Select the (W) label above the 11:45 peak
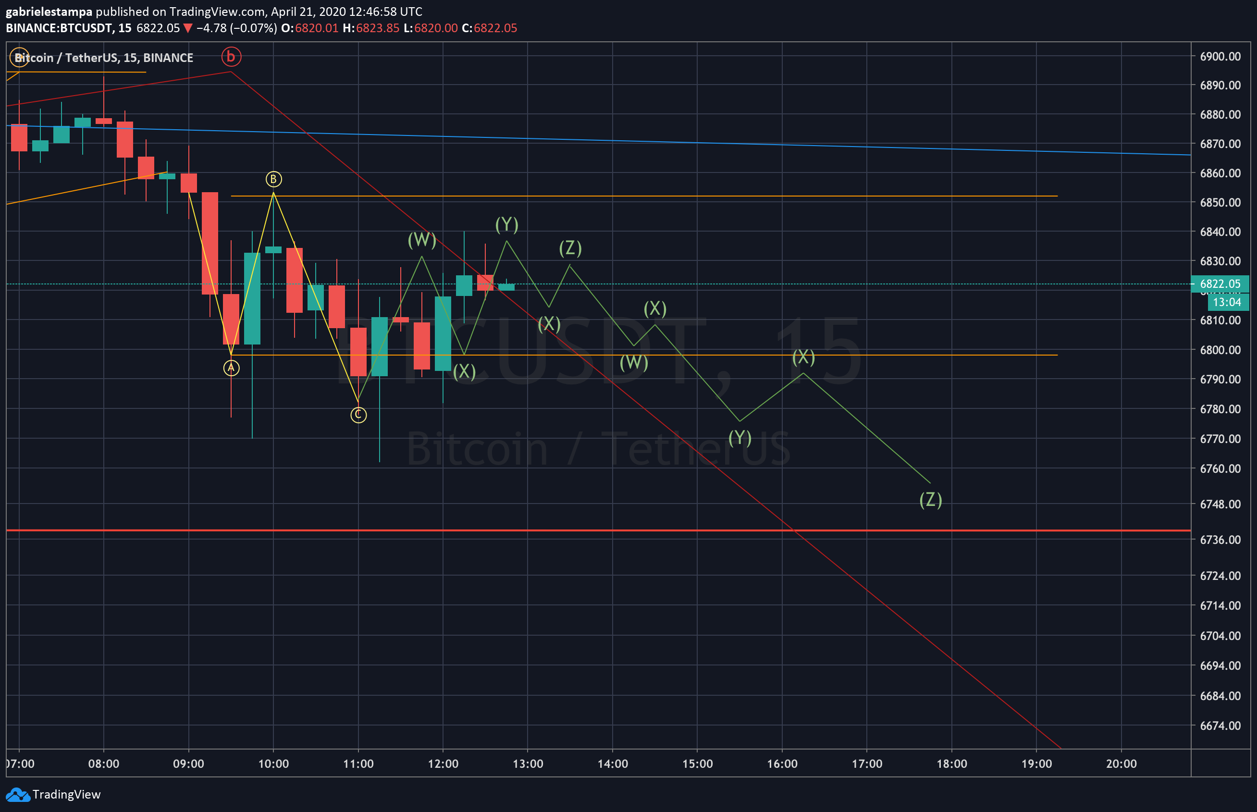Viewport: 1257px width, 812px height. point(422,240)
